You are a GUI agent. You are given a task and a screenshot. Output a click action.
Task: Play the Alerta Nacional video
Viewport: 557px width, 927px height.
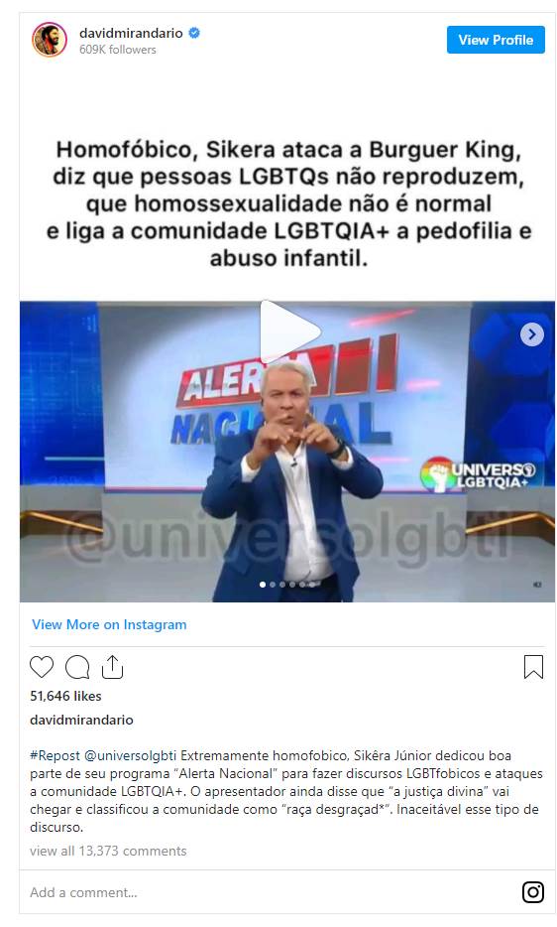pos(288,331)
